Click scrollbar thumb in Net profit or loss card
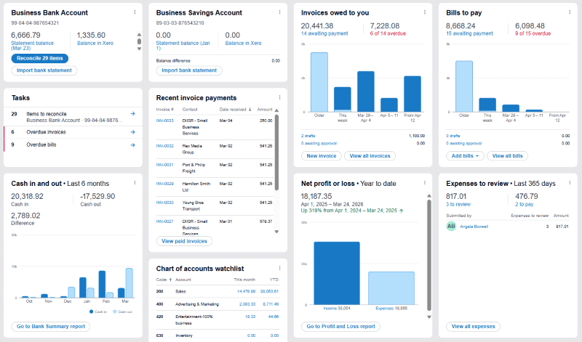This screenshot has width=582, height=342. 429,255
